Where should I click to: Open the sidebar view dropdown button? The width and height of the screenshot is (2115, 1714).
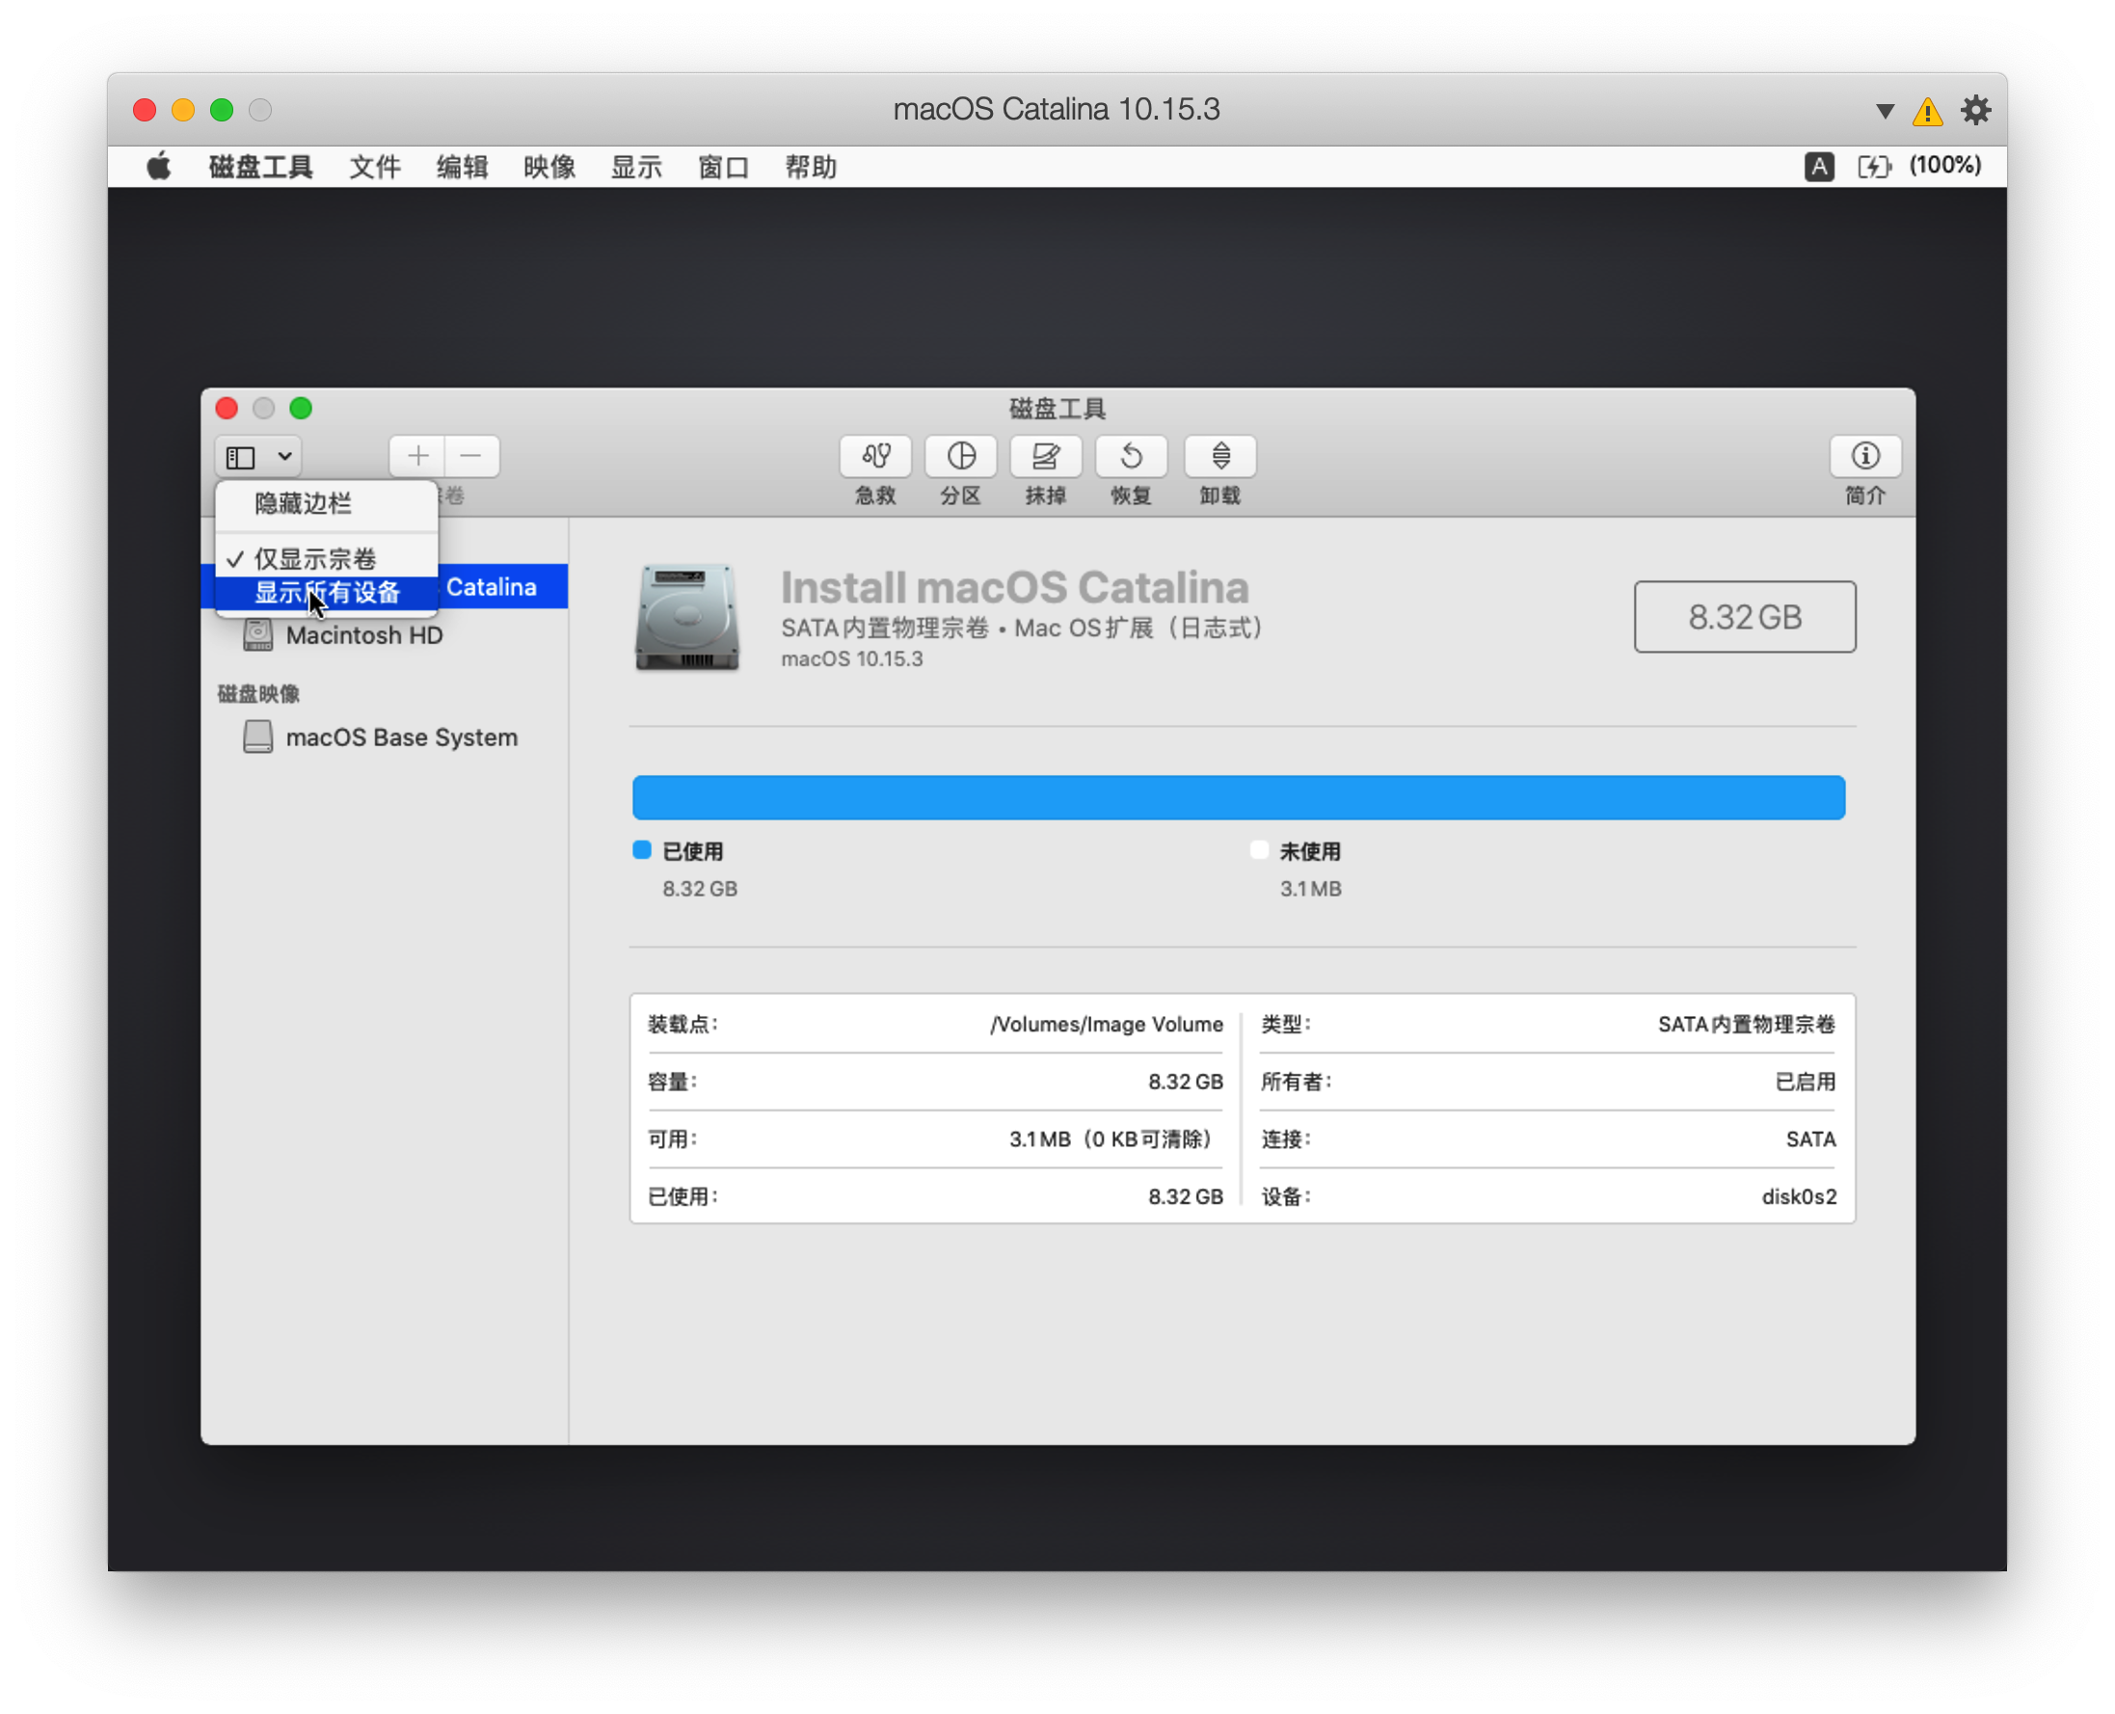point(258,456)
